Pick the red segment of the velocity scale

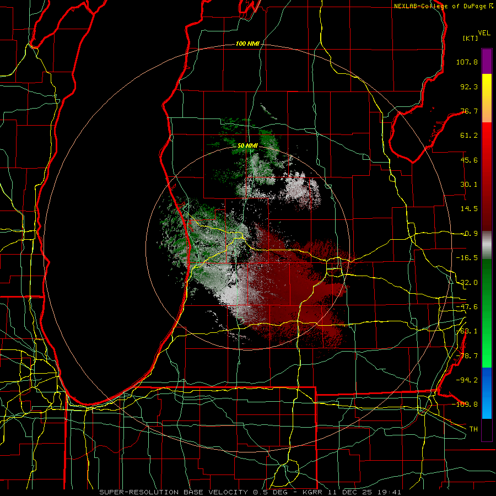tap(487, 176)
